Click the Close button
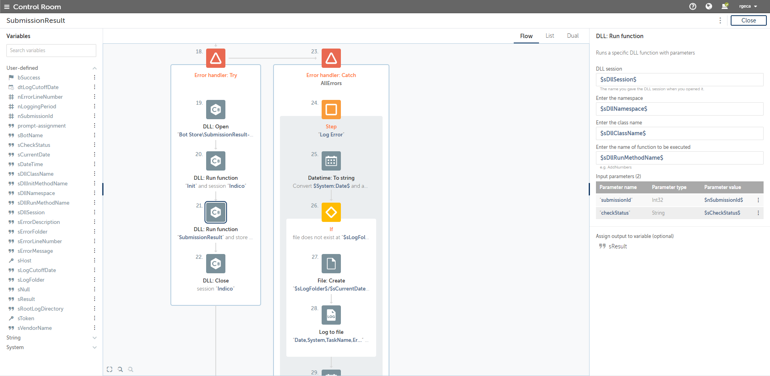Screen dimensions: 770x376 [748, 20]
